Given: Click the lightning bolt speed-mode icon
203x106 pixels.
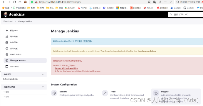Looking at the screenshot, I should click(160, 2).
